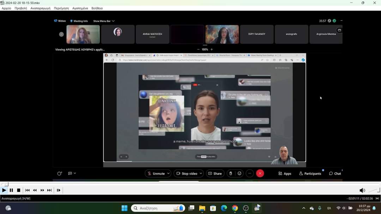Expand video options arrow next to Stop video
This screenshot has height=214, width=381.
201,174
